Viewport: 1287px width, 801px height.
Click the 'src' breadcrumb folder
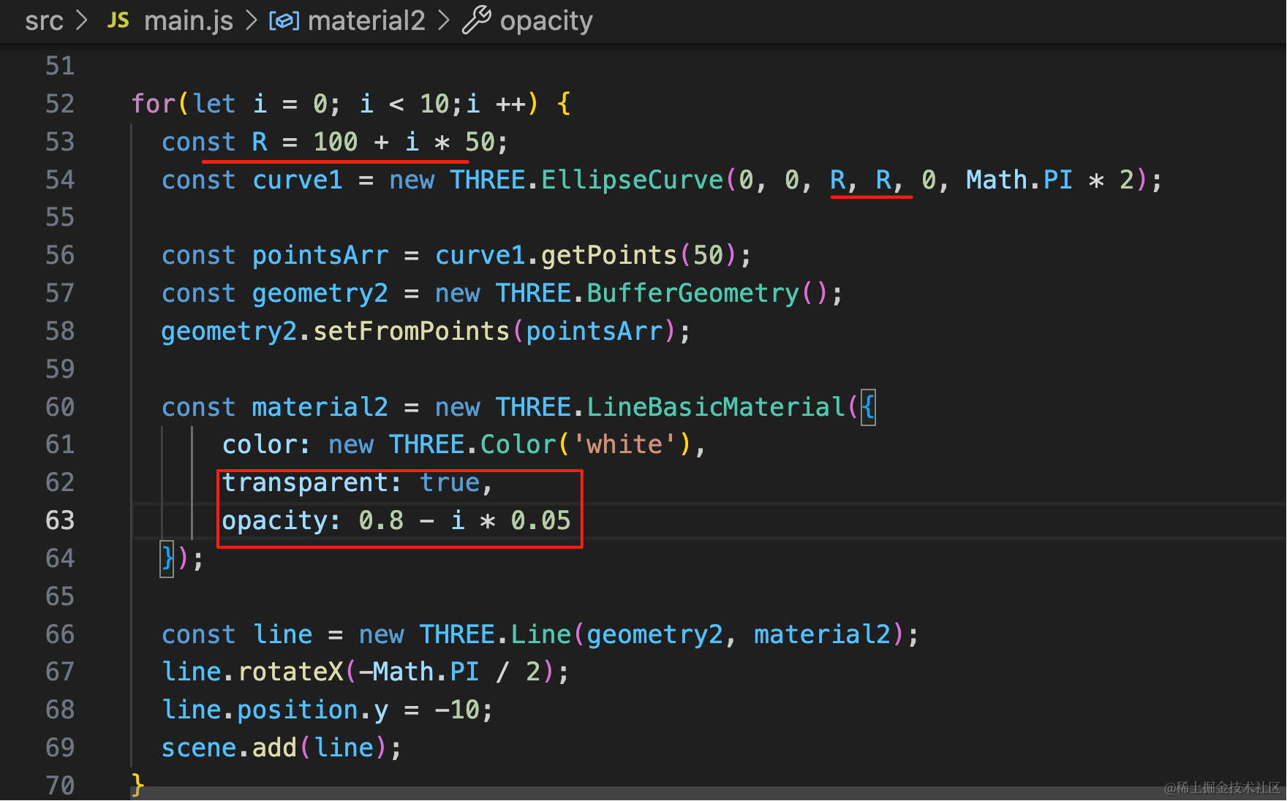click(44, 20)
